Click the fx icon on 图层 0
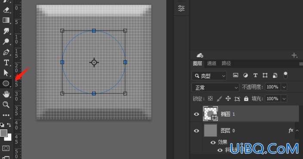 [291, 131]
